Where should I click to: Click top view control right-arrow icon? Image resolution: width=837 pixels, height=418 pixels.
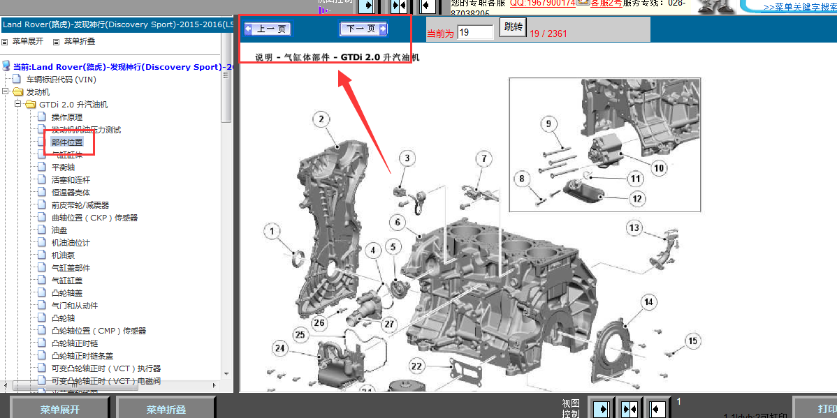pos(367,6)
